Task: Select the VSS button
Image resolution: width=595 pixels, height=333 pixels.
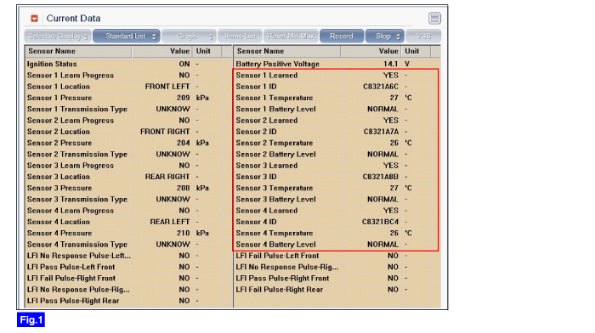Action: tap(423, 37)
